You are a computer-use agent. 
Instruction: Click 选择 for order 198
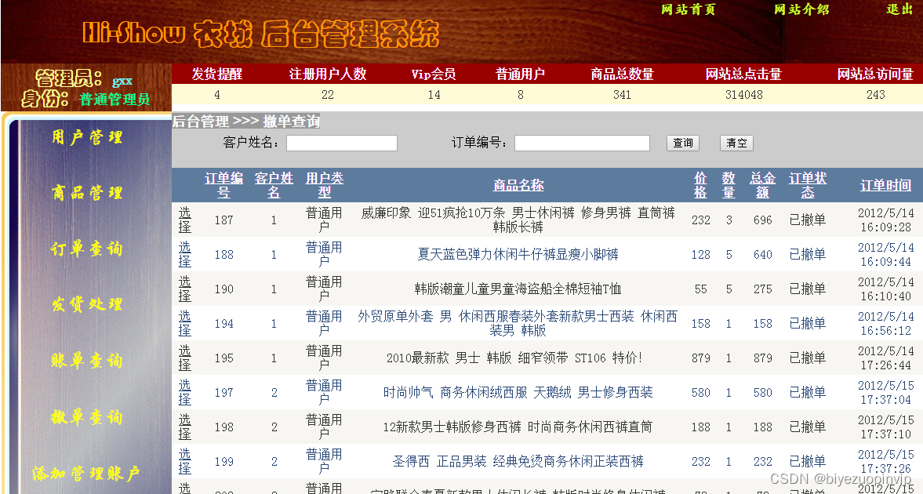click(185, 427)
